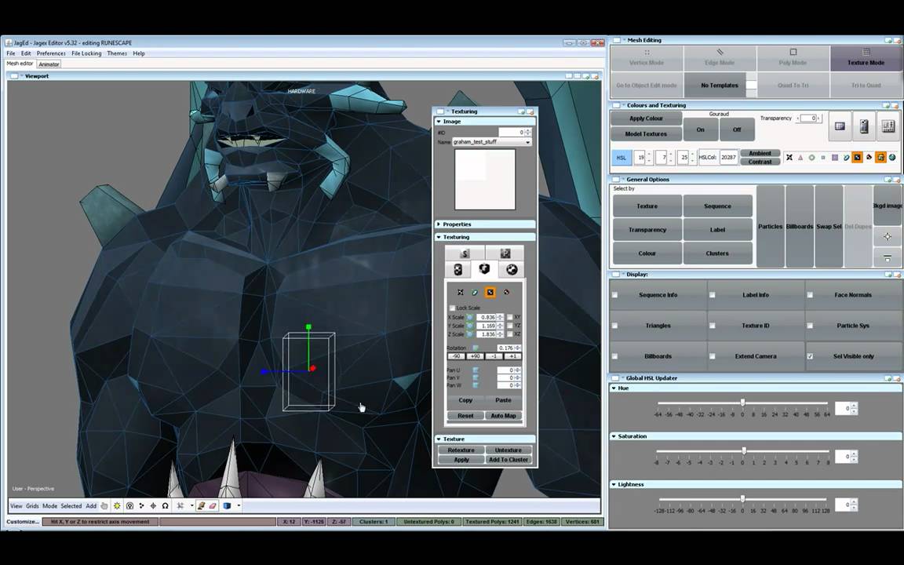Image resolution: width=904 pixels, height=565 pixels.
Task: Click the globe icon in Colours and Texturing row
Action: coord(892,157)
